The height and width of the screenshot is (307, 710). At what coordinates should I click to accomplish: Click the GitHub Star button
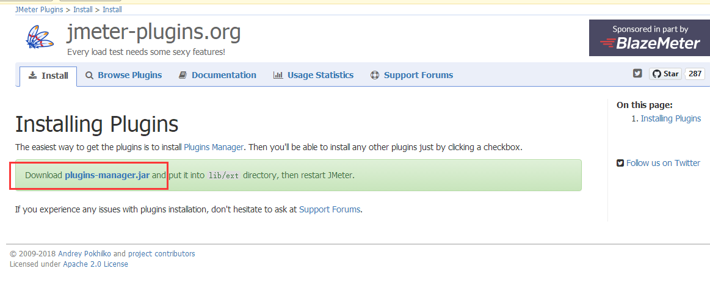pos(665,74)
